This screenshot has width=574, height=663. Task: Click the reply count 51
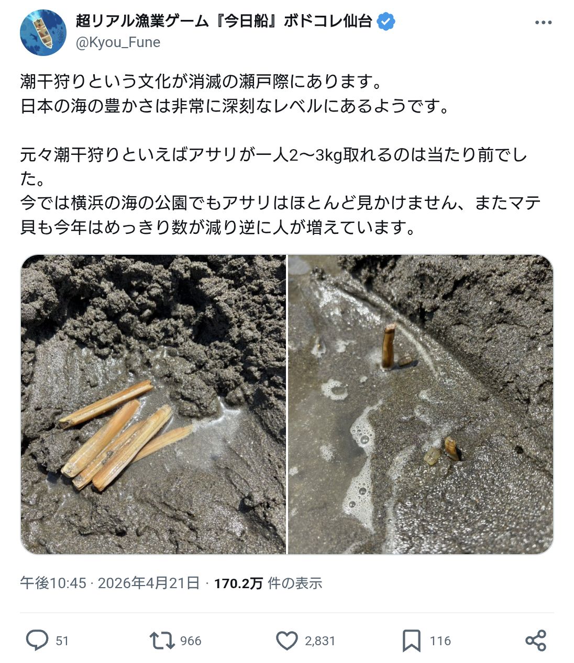(x=62, y=641)
